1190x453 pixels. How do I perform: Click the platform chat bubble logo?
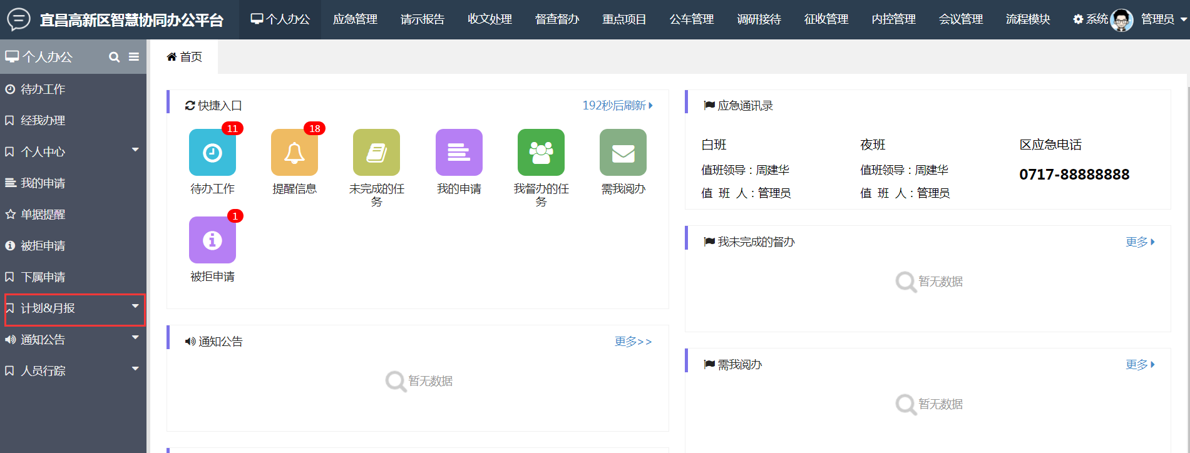[18, 19]
